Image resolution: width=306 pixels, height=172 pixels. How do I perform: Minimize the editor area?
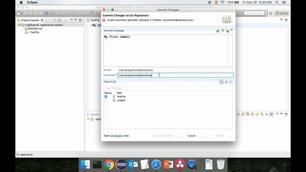point(281,20)
